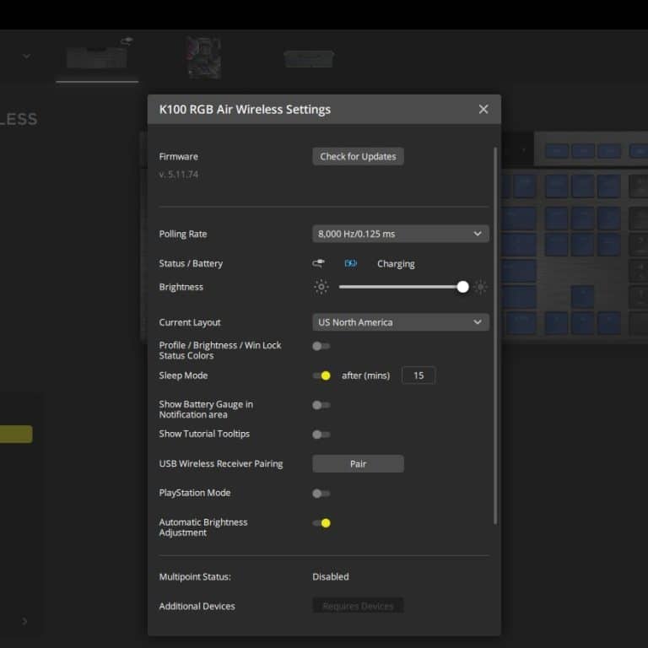This screenshot has height=648, width=648.
Task: Expand the Current Layout dropdown
Action: coord(400,322)
